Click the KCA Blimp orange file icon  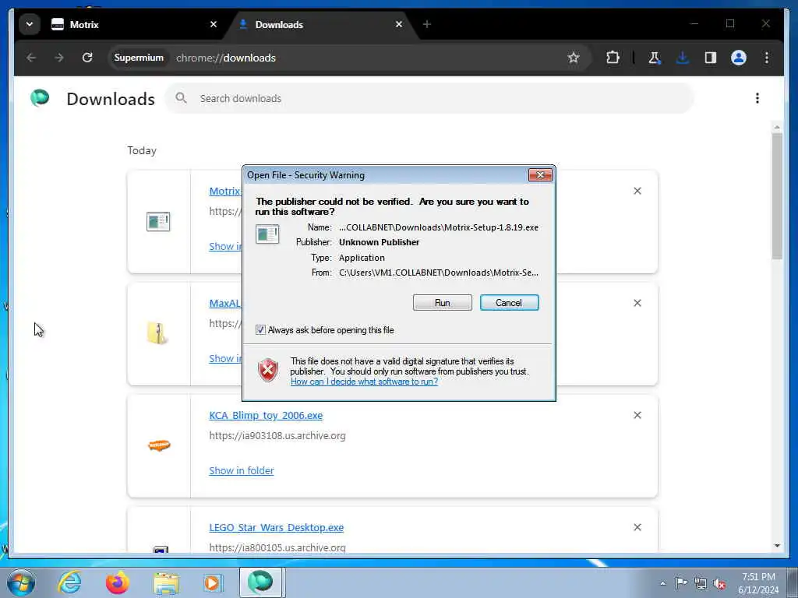coord(159,445)
